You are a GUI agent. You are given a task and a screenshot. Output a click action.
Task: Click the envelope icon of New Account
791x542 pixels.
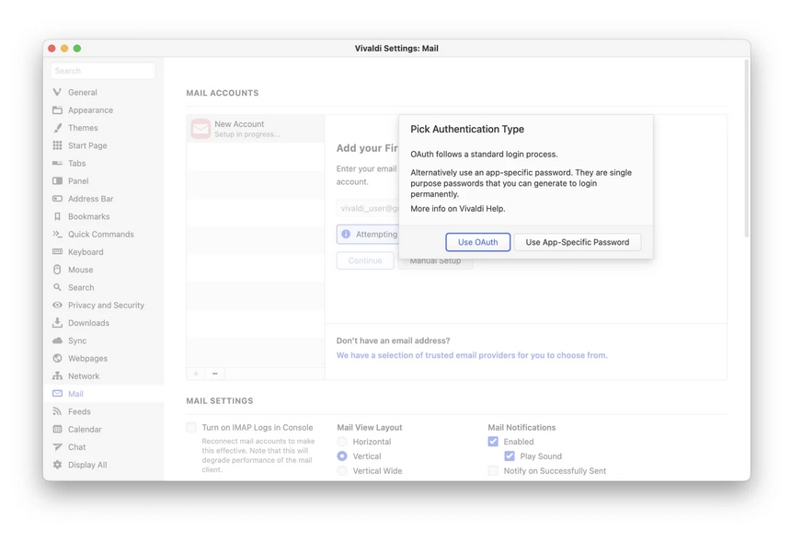coord(201,129)
